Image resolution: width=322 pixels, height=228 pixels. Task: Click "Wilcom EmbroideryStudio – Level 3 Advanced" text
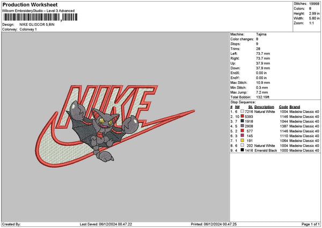coord(39,11)
